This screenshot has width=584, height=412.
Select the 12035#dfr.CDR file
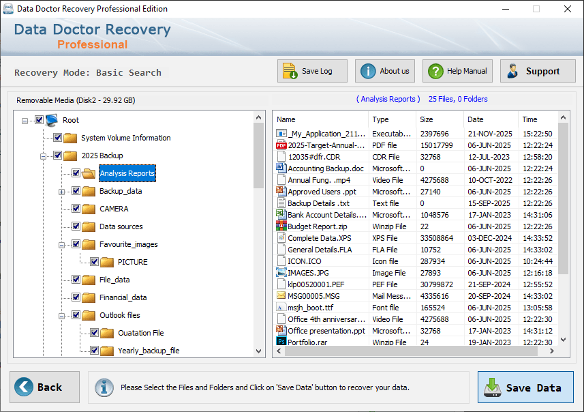(x=314, y=157)
